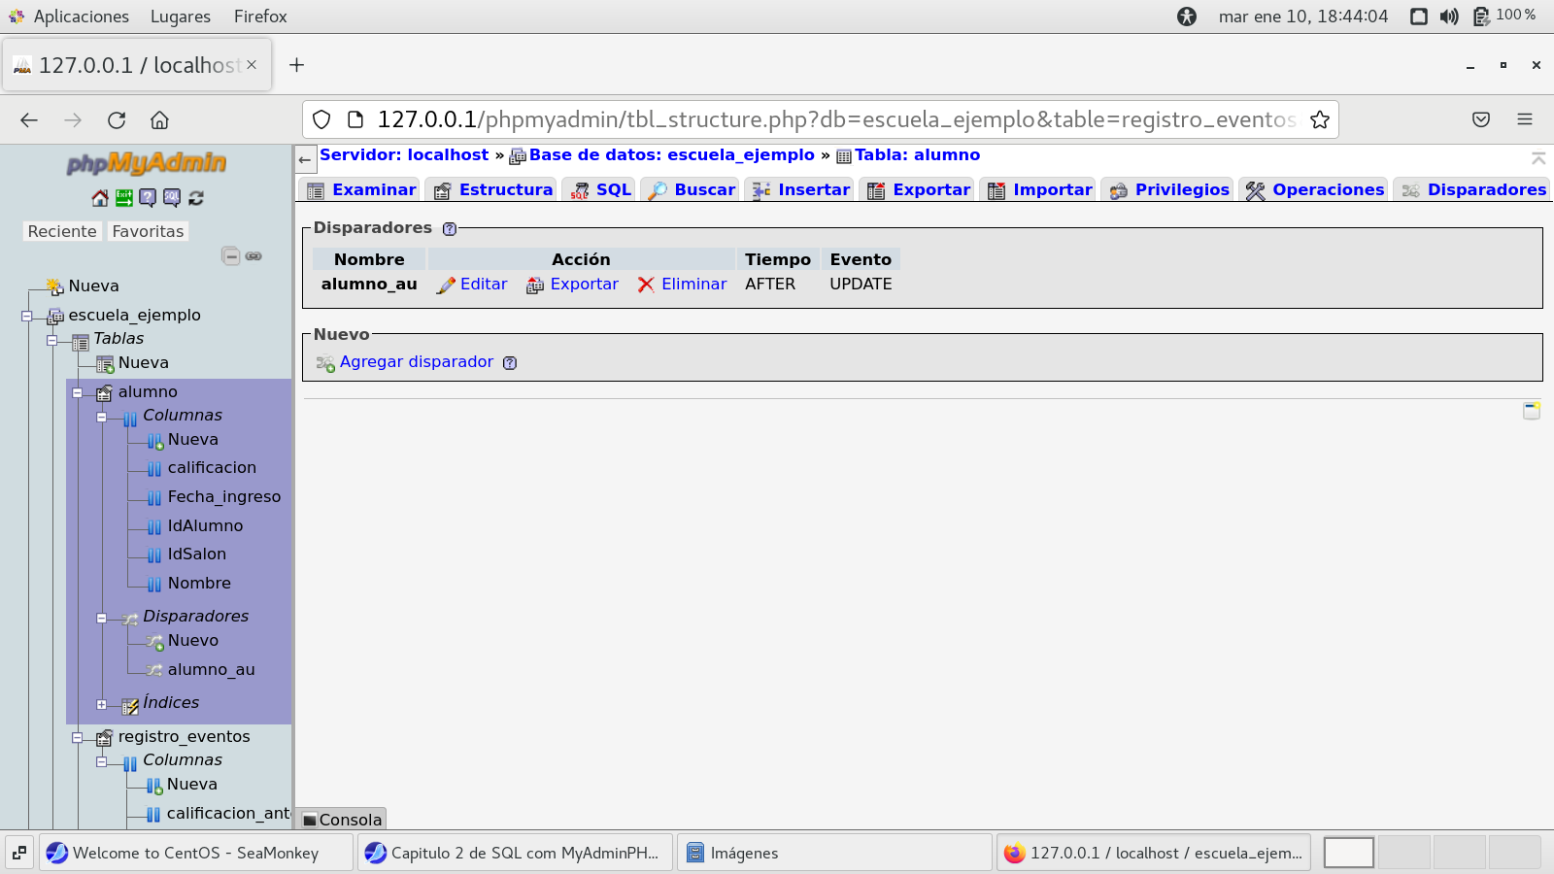This screenshot has width=1554, height=874.
Task: Click help icon beside Disparadores heading
Action: pyautogui.click(x=450, y=229)
